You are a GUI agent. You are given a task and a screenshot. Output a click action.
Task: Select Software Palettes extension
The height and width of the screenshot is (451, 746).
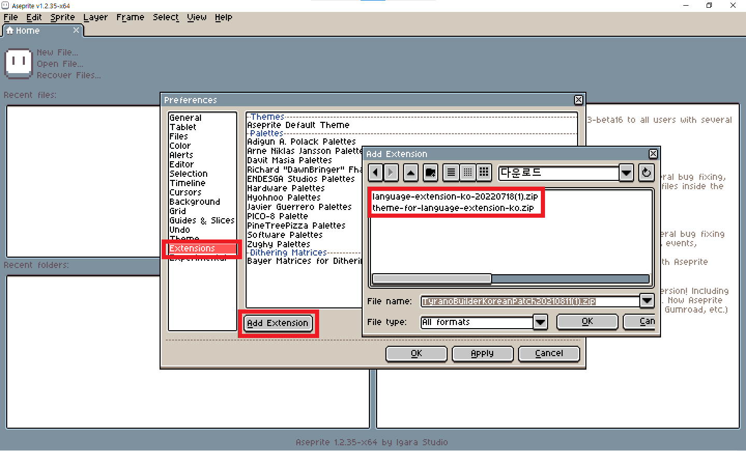285,235
